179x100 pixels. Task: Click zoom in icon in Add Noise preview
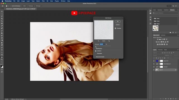point(109,41)
